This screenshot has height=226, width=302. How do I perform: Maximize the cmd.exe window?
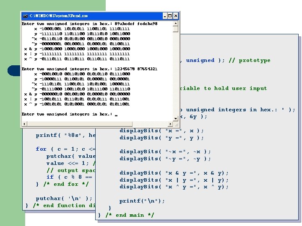pyautogui.click(x=170, y=16)
